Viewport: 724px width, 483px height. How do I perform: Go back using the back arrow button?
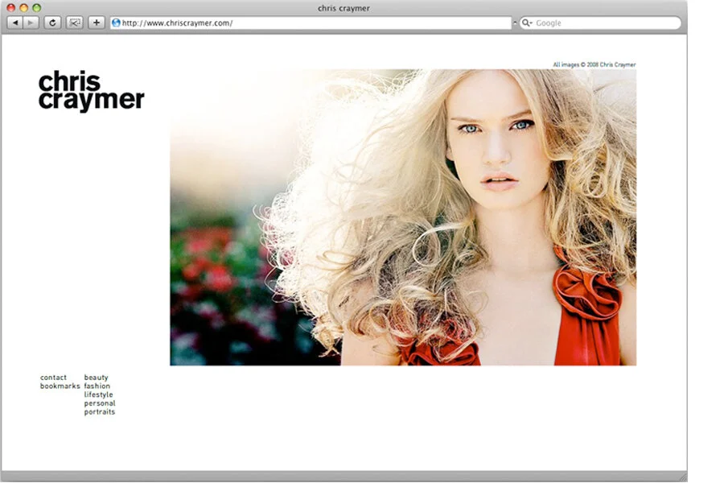[15, 23]
